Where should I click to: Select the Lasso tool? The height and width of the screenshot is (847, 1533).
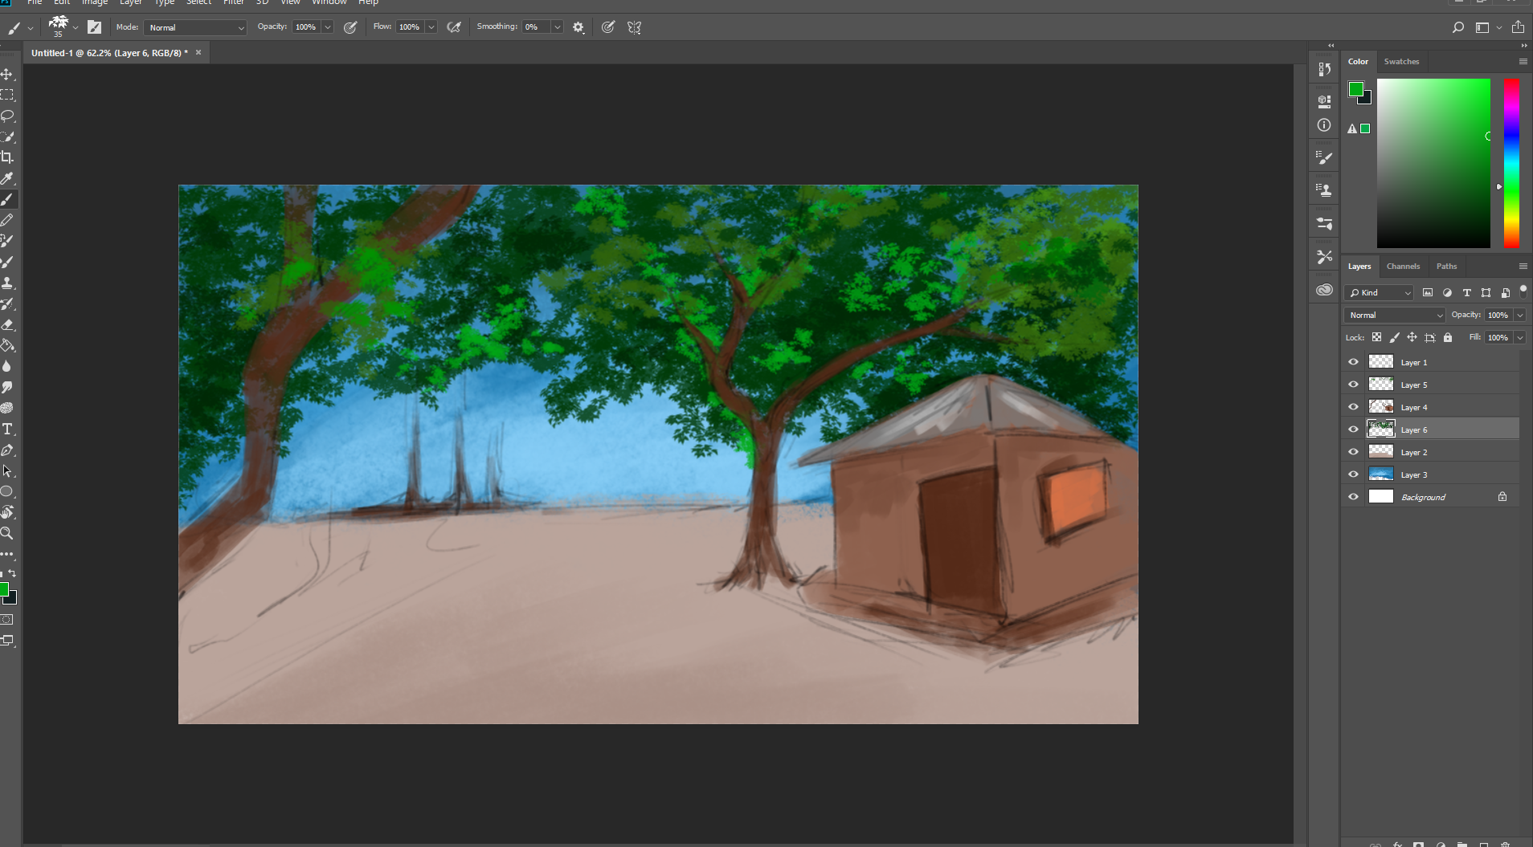pyautogui.click(x=7, y=116)
